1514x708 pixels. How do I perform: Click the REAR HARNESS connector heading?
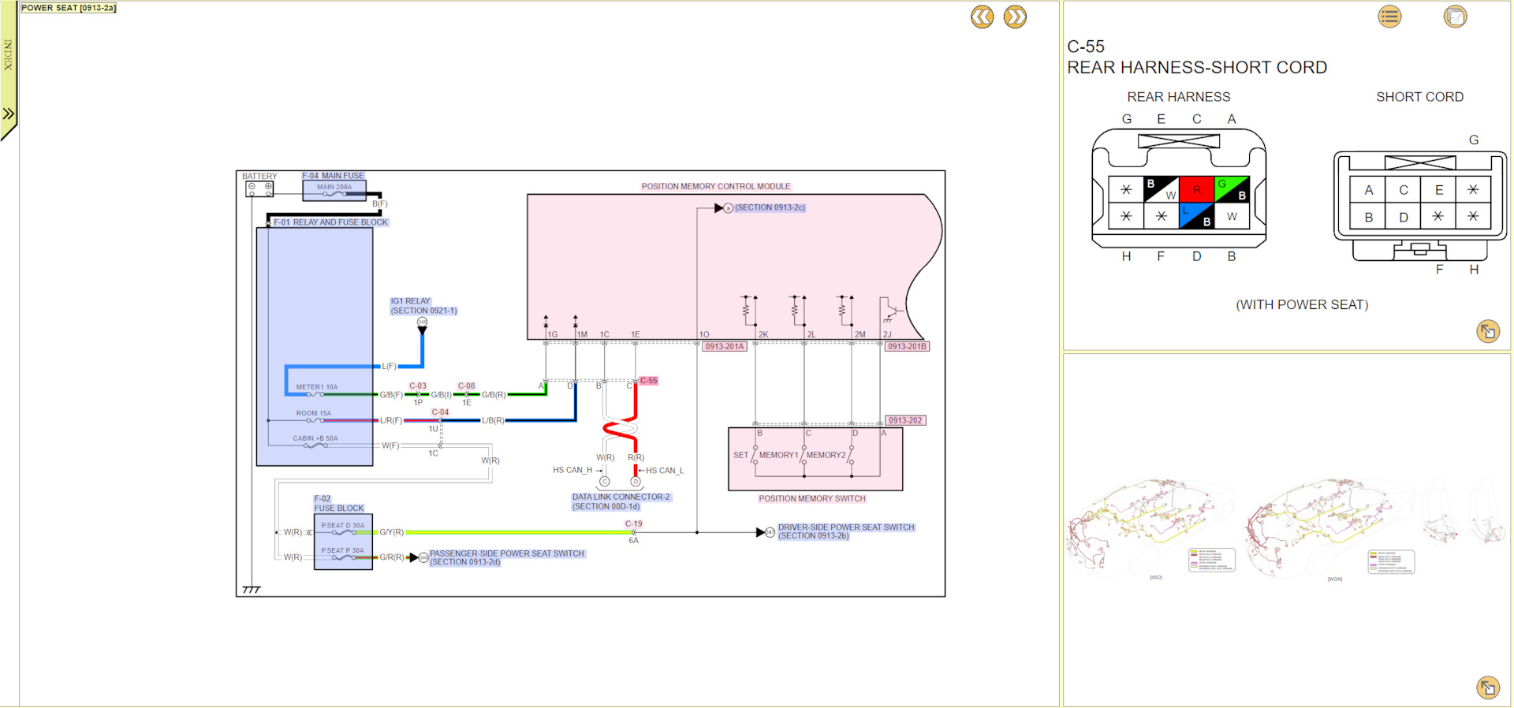(x=1178, y=97)
